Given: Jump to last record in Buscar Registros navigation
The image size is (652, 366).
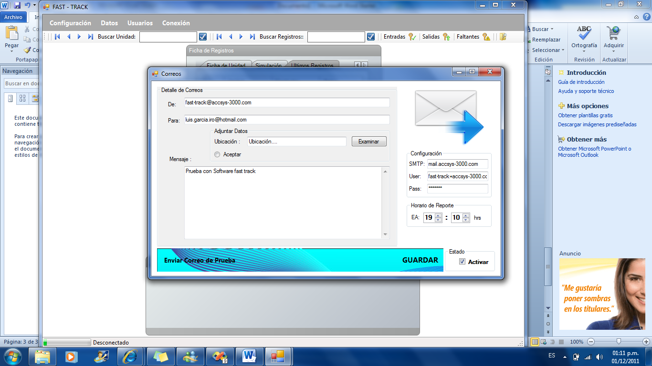Looking at the screenshot, I should (x=252, y=37).
